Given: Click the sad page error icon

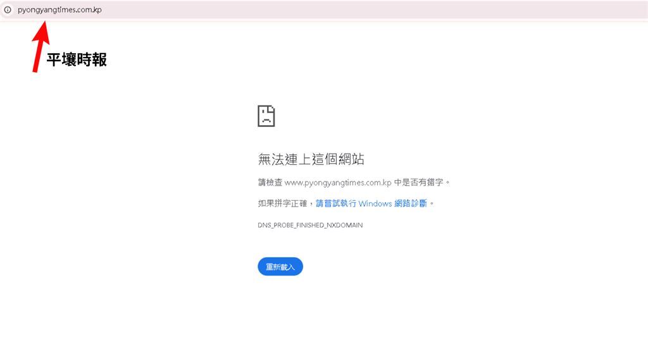Looking at the screenshot, I should (266, 116).
